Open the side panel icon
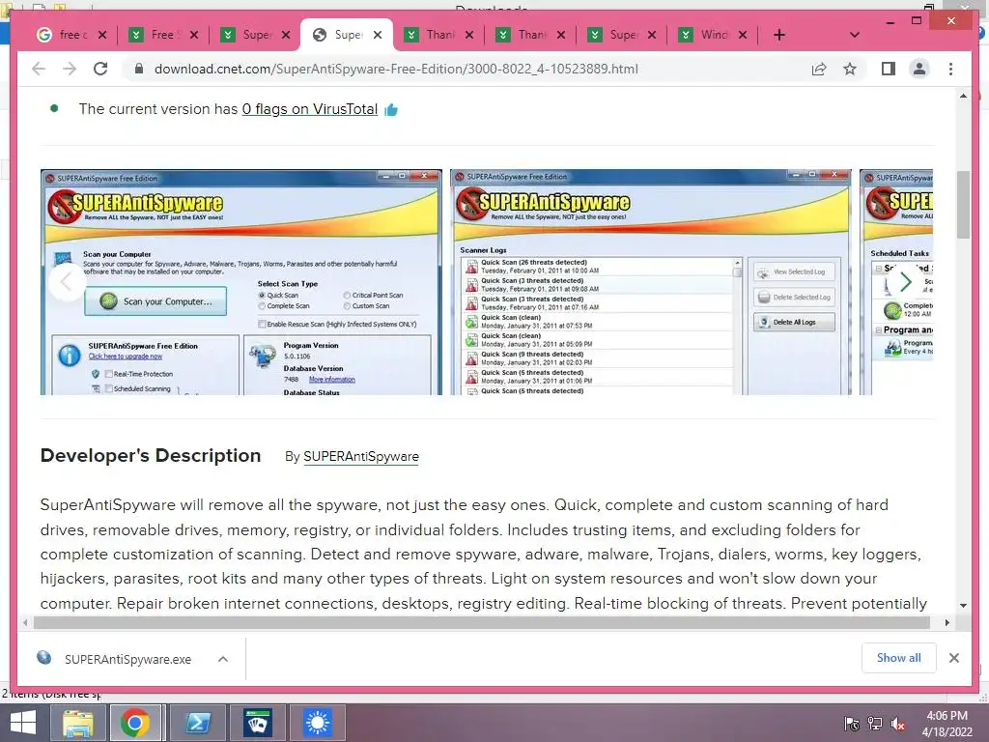Screen dimensions: 989x742 coord(889,69)
